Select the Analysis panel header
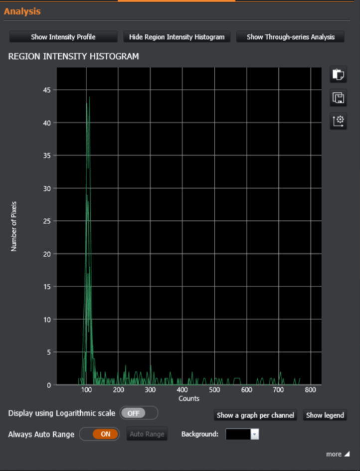This screenshot has height=471, width=360. point(22,11)
